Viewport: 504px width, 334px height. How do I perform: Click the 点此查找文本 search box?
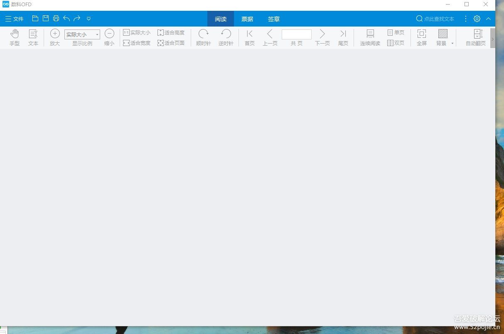(435, 19)
